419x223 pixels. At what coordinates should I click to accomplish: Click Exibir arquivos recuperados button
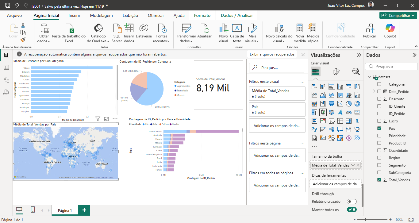click(272, 54)
